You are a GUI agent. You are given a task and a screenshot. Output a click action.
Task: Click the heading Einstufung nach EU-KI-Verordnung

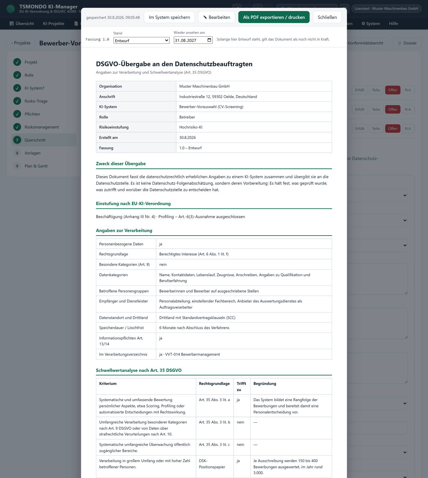tap(133, 204)
